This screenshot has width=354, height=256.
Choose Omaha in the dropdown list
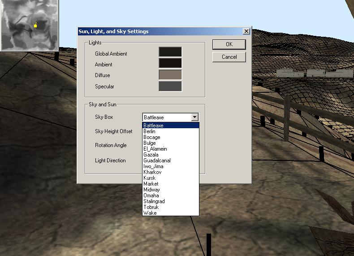171,195
